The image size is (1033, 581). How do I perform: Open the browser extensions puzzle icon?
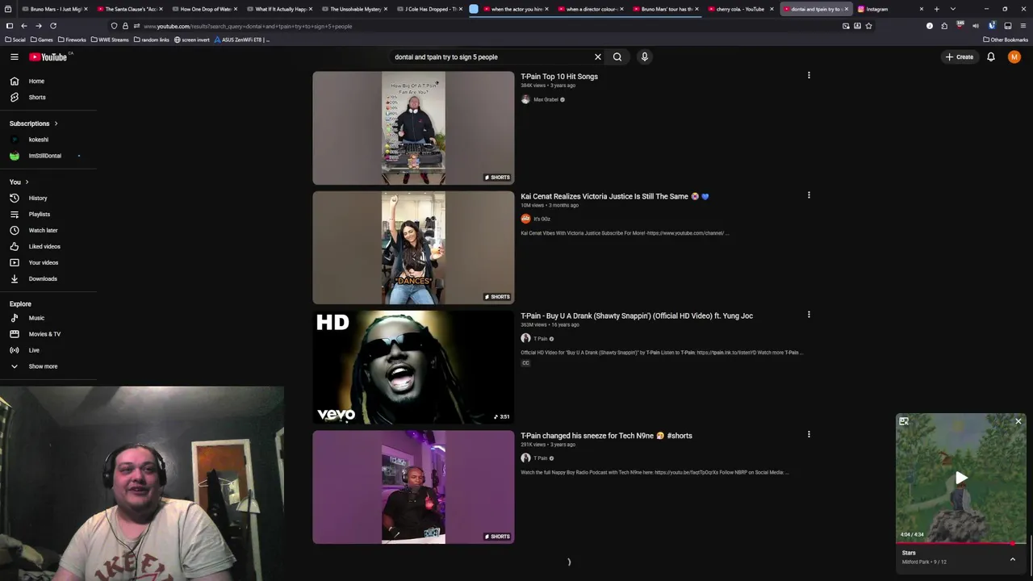pyautogui.click(x=944, y=26)
